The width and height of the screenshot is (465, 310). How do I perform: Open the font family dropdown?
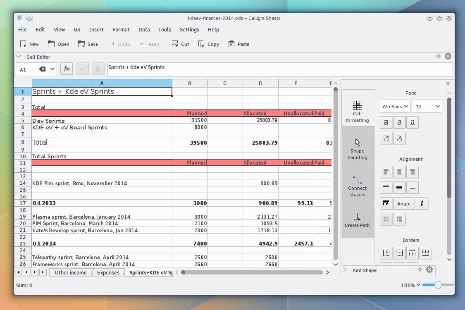[x=395, y=107]
